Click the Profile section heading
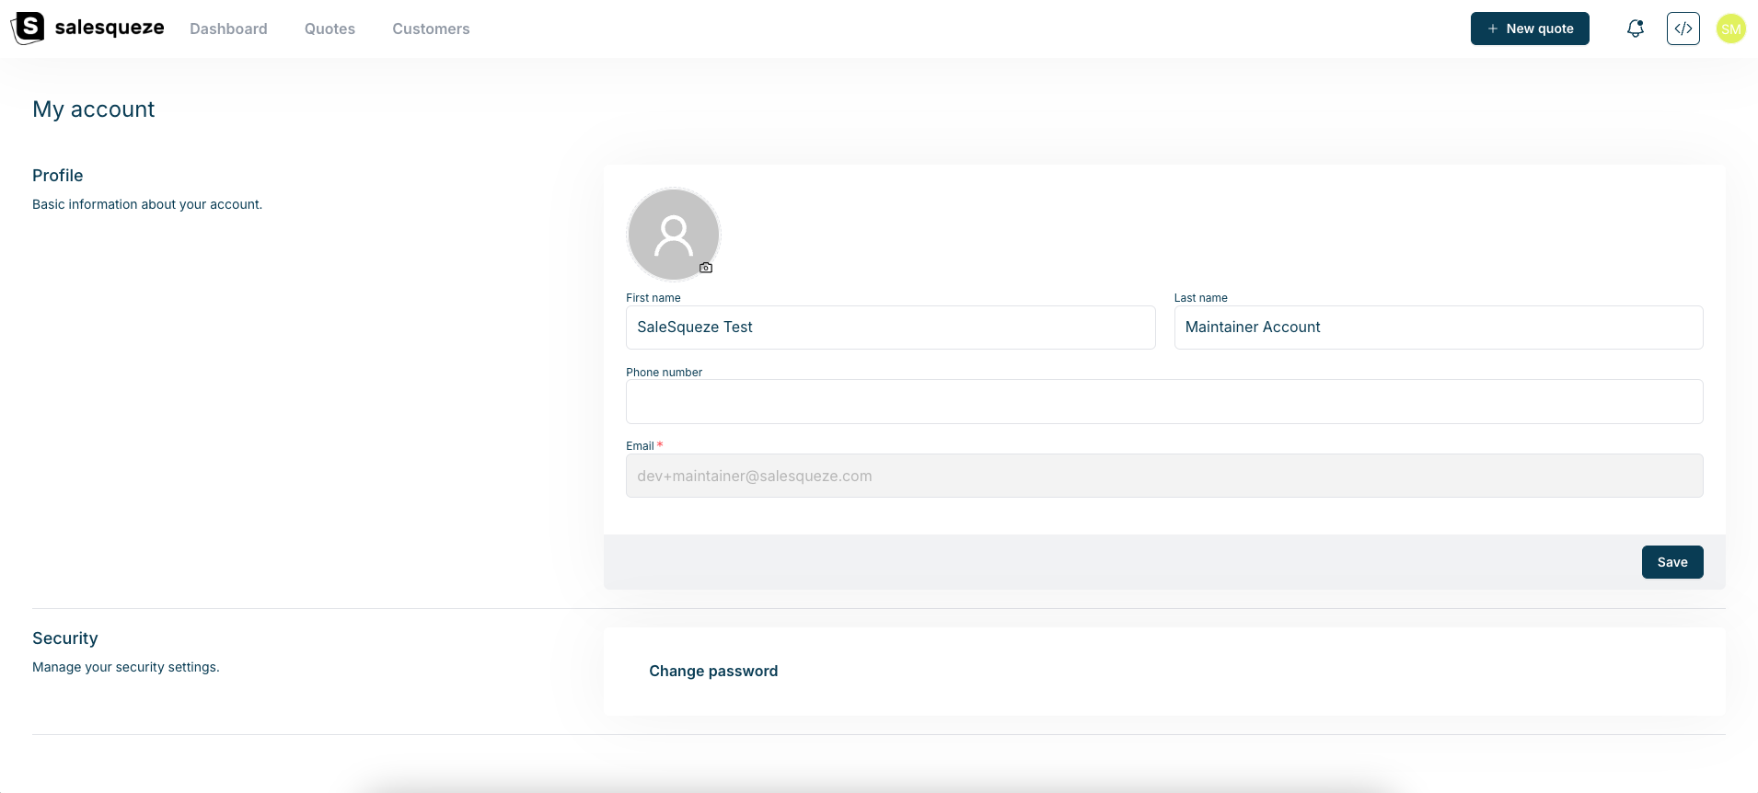This screenshot has width=1758, height=793. 58,176
